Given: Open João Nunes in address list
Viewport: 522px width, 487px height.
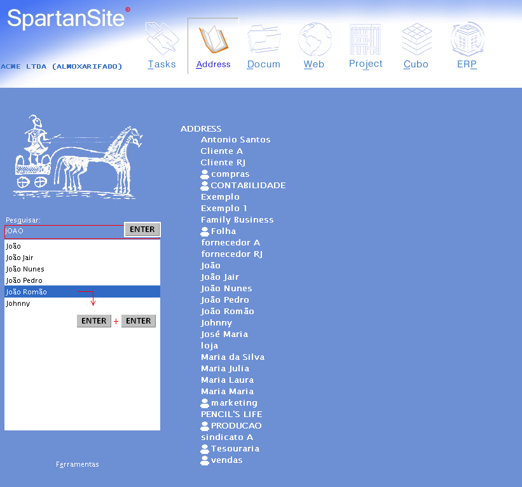Looking at the screenshot, I should coord(226,288).
